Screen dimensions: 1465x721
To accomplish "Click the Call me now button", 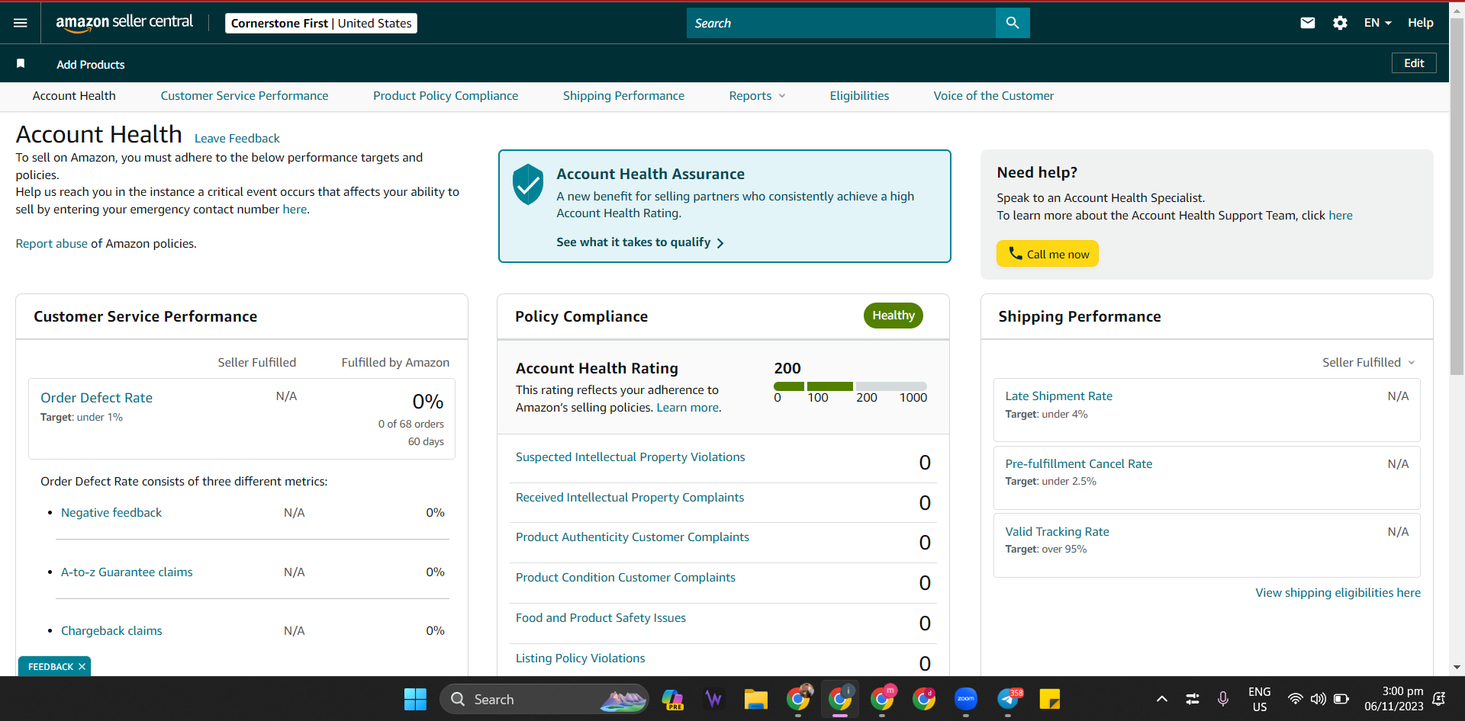I will click(x=1047, y=254).
